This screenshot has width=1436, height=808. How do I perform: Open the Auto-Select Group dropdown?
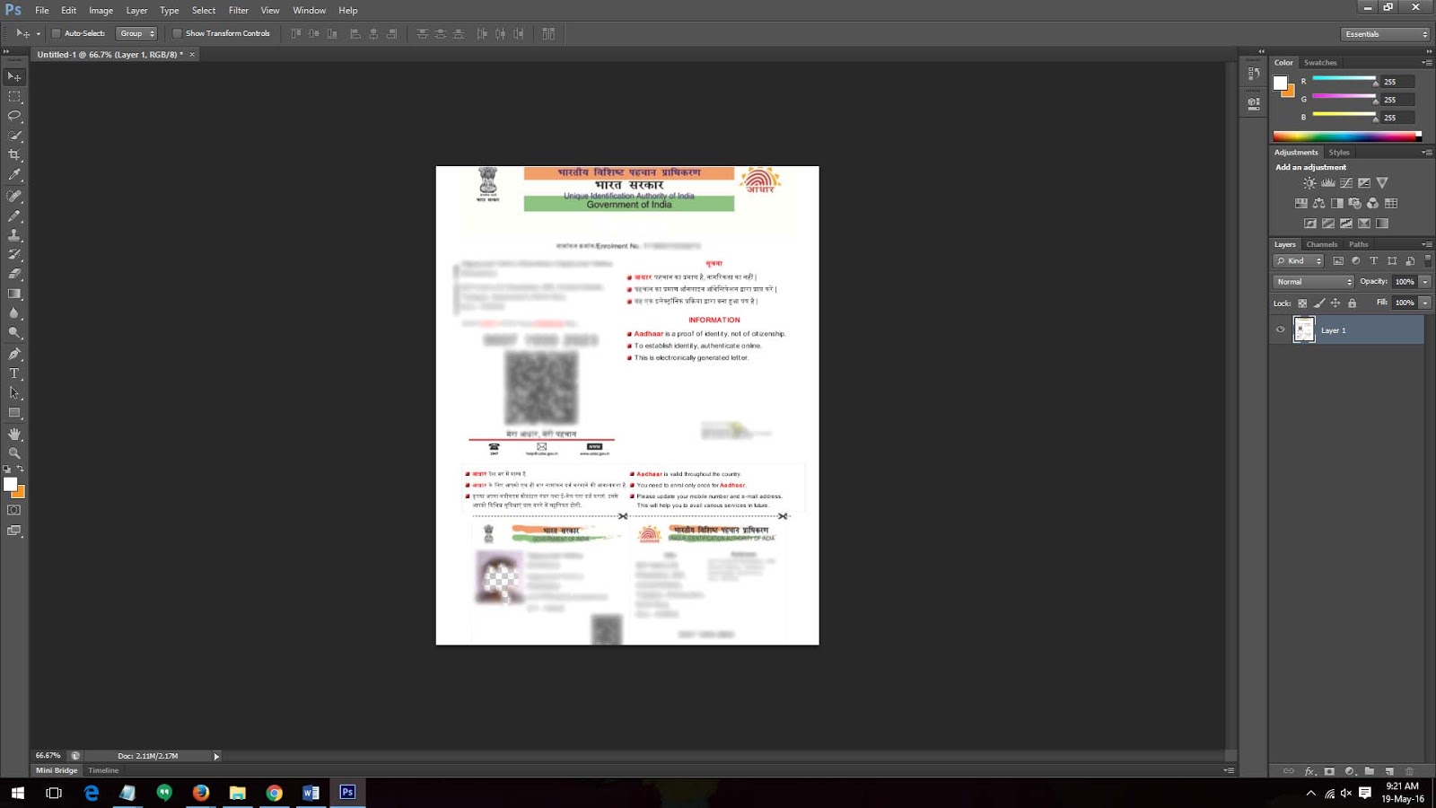click(136, 33)
